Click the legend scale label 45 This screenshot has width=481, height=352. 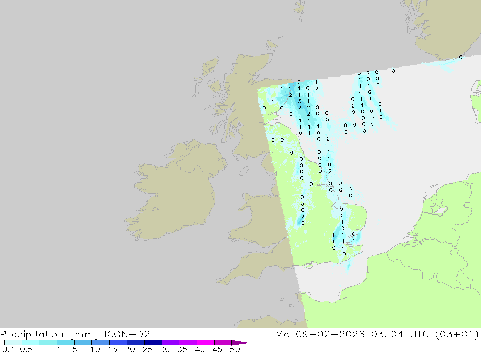(217, 349)
